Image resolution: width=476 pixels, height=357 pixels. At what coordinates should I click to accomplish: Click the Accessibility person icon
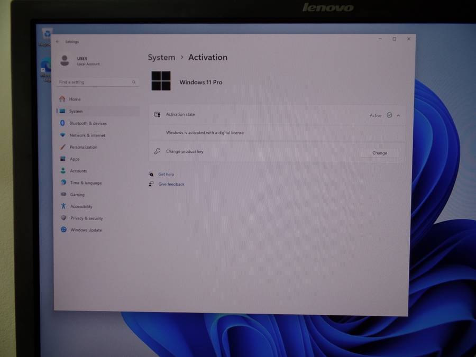(63, 206)
